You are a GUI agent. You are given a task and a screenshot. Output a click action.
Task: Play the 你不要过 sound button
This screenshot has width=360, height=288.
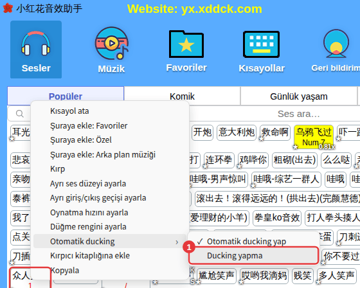click(341, 256)
